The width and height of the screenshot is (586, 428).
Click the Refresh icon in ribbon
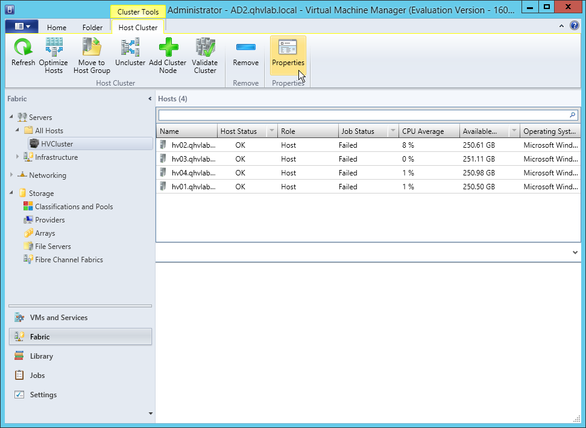23,48
